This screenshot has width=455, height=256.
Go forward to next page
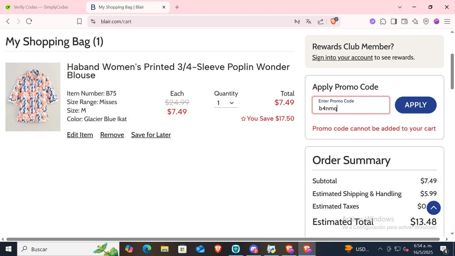19,21
